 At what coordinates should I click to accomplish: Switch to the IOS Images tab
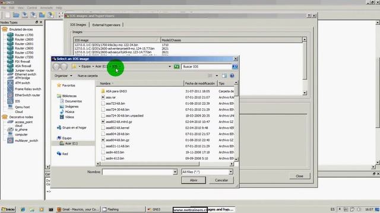[x=78, y=25]
